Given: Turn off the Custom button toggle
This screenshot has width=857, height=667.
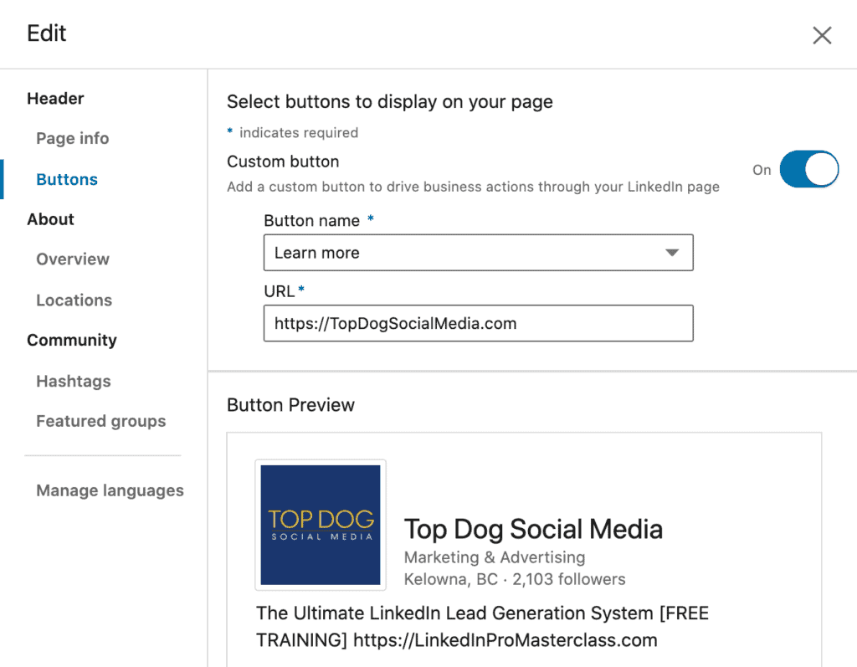Looking at the screenshot, I should pos(809,170).
